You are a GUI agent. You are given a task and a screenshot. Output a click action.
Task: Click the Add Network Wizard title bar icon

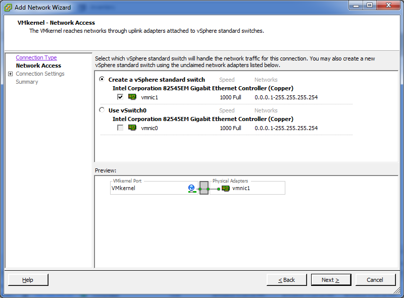[8, 8]
